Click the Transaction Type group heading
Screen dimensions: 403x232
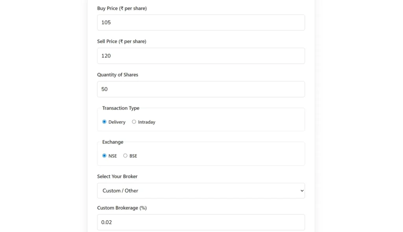121,108
